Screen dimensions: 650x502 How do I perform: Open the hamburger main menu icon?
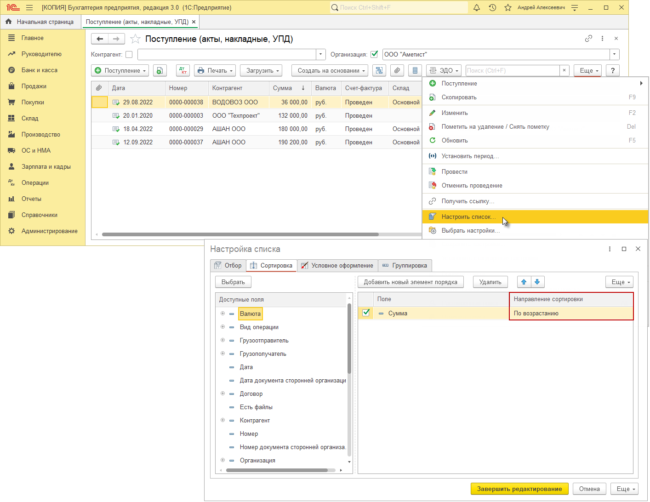tap(29, 7)
